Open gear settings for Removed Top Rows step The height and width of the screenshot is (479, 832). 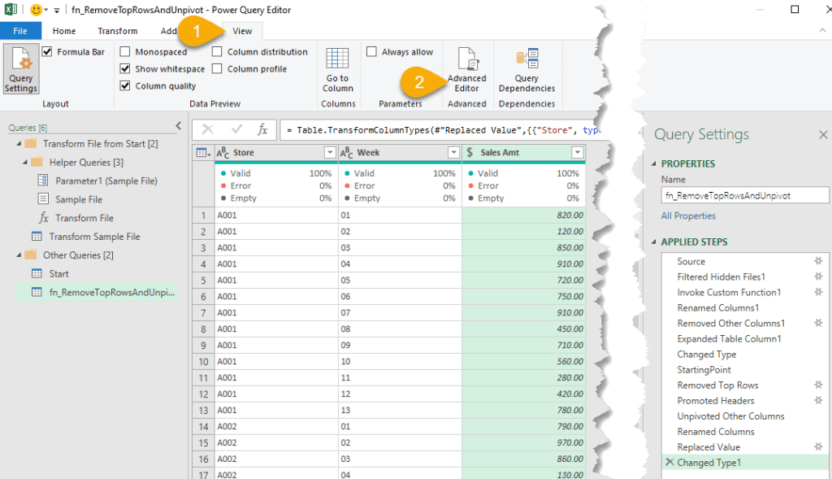(818, 385)
